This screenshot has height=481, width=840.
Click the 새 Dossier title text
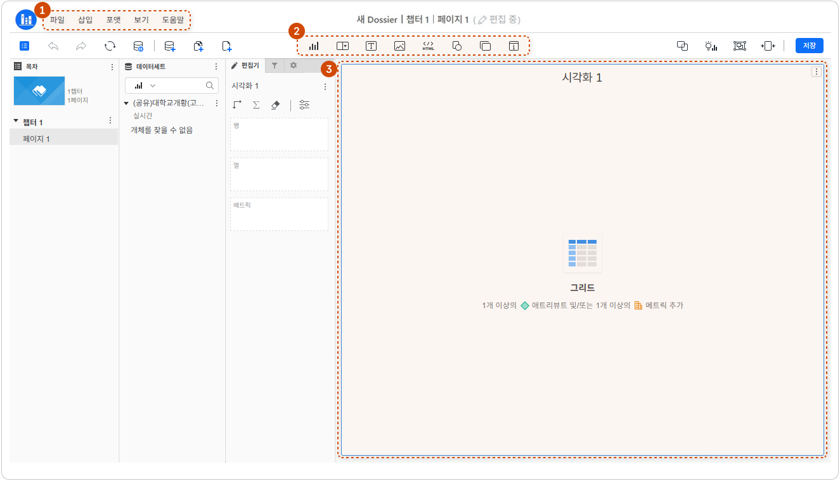[x=377, y=20]
